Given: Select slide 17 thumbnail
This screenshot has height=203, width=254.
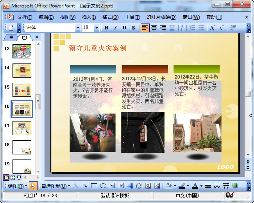Looking at the screenshot, I should click(22, 128).
